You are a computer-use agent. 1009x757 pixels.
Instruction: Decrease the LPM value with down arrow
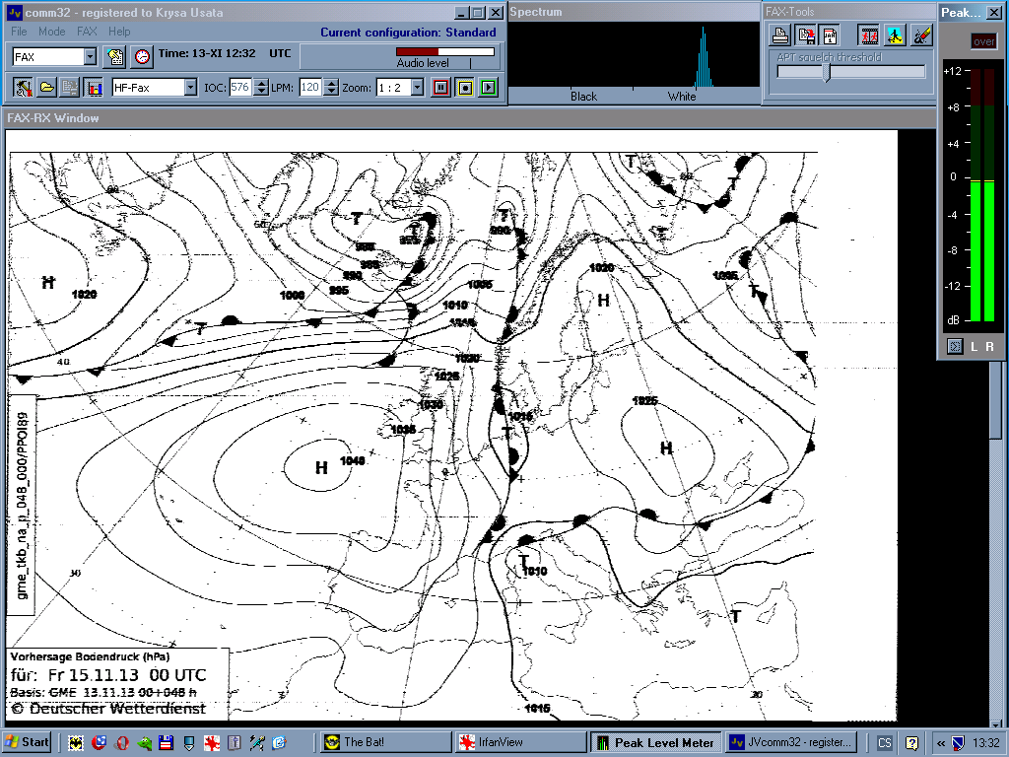tap(331, 92)
